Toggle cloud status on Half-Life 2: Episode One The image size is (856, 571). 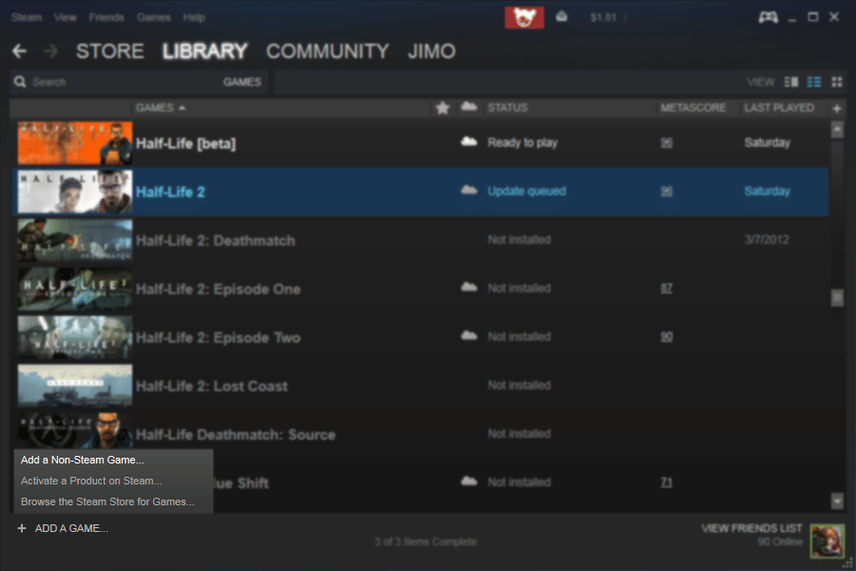[468, 287]
